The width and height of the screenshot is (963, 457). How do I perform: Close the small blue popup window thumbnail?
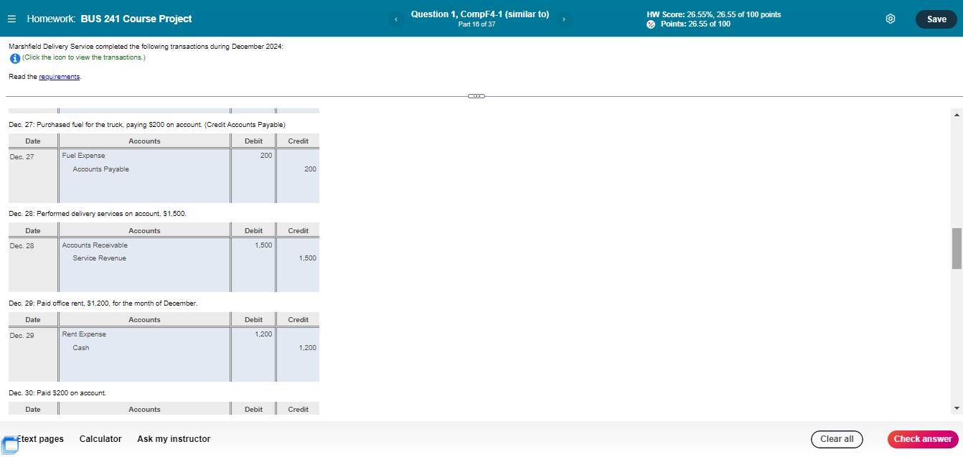click(15, 438)
